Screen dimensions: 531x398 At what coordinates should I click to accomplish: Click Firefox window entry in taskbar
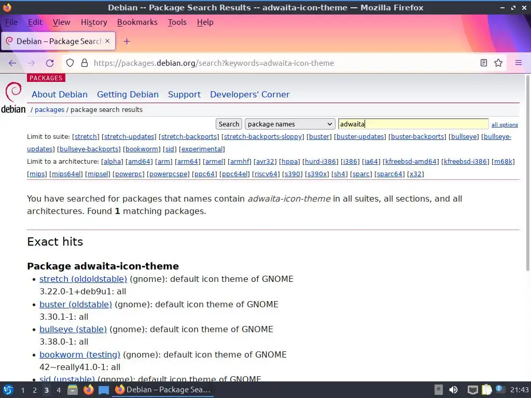tap(163, 390)
